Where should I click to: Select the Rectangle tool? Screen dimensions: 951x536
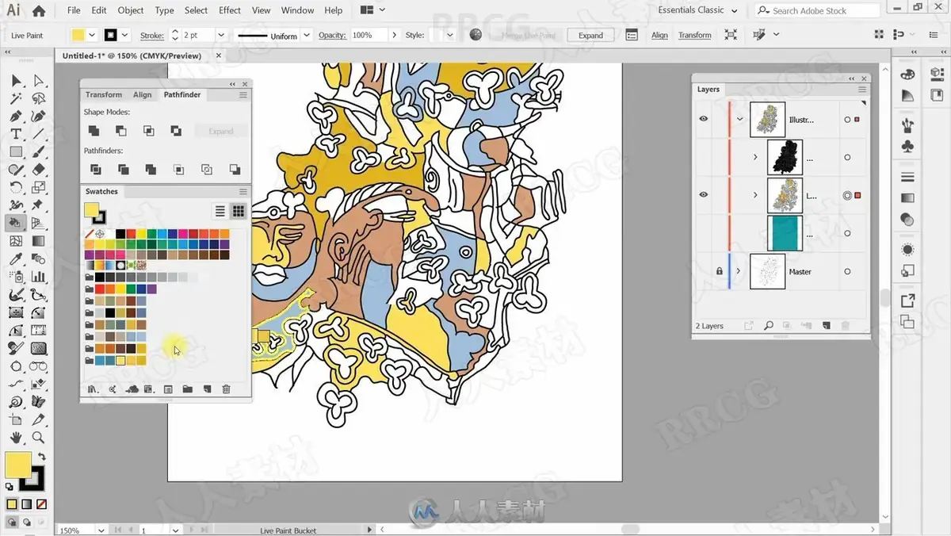(x=16, y=151)
